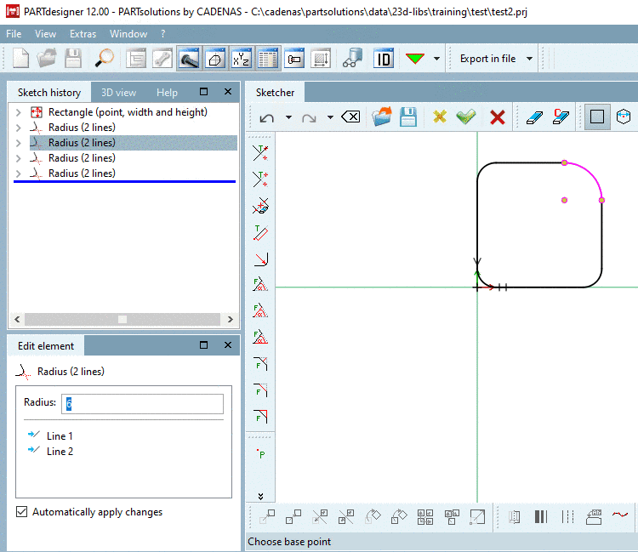
Task: Select the point tool with green P
Action: (261, 454)
